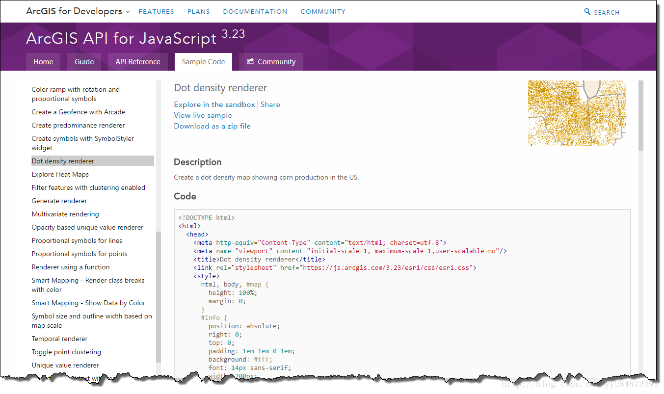The height and width of the screenshot is (394, 664).
Task: Click Download as a zip file
Action: (x=212, y=126)
